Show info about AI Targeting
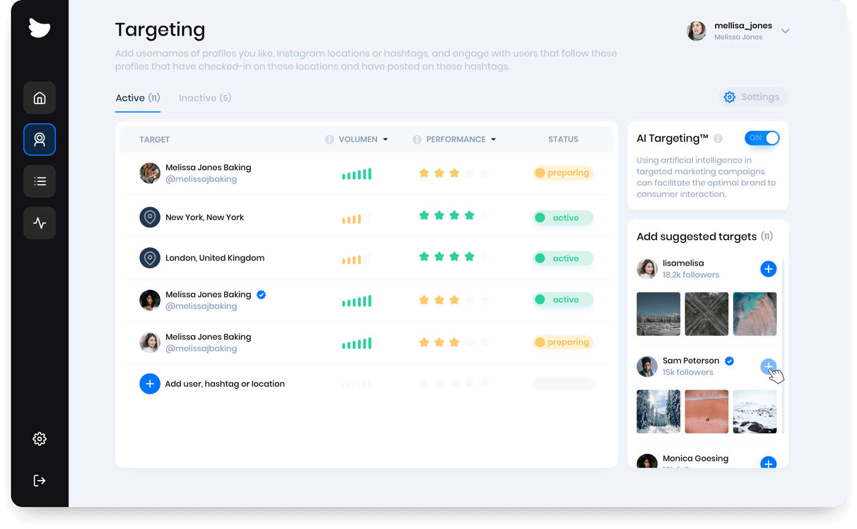This screenshot has height=529, width=857. pyautogui.click(x=718, y=138)
